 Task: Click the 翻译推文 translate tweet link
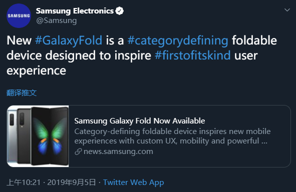(22, 92)
